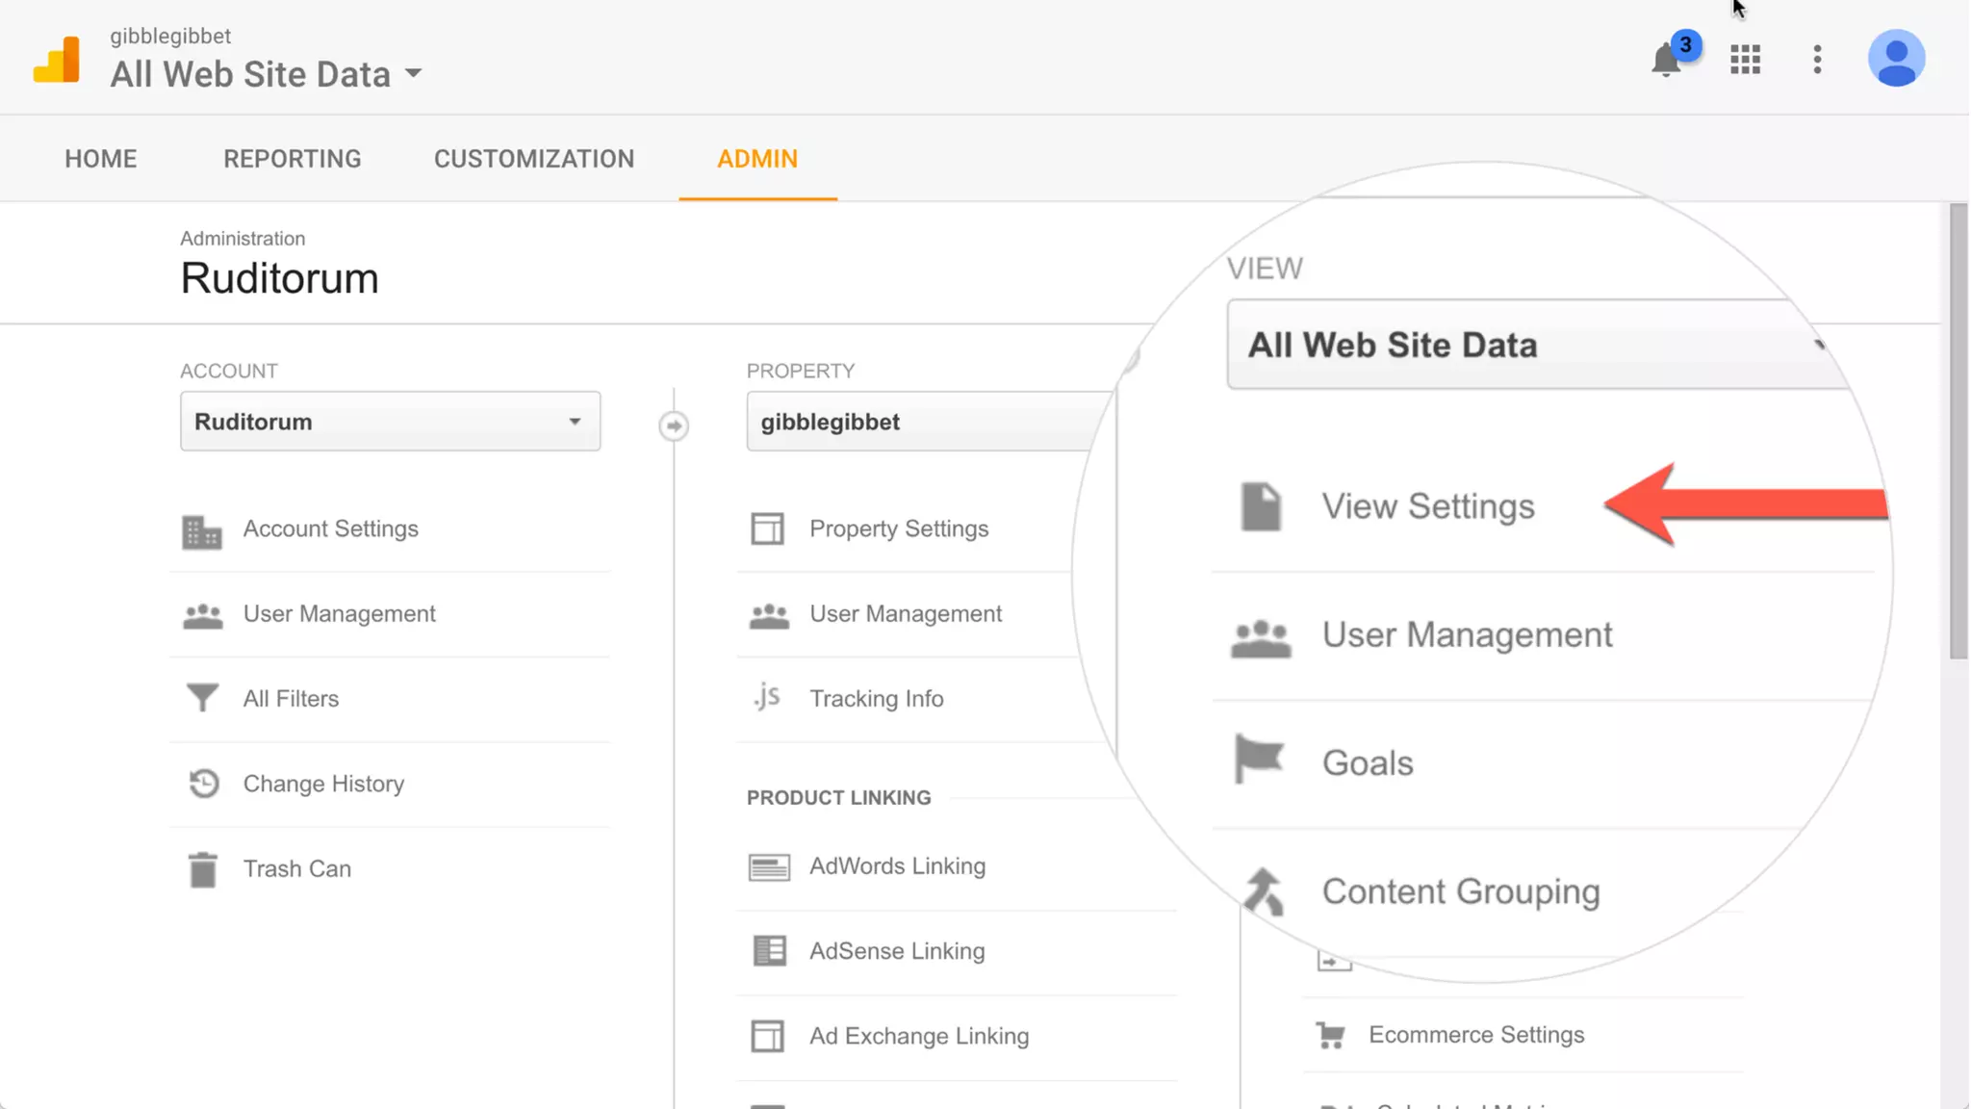This screenshot has width=1971, height=1109.
Task: Open the Google apps grid icon
Action: click(1745, 60)
